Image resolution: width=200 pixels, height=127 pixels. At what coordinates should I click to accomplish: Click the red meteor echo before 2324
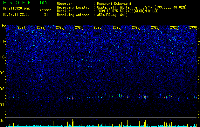click(72, 98)
